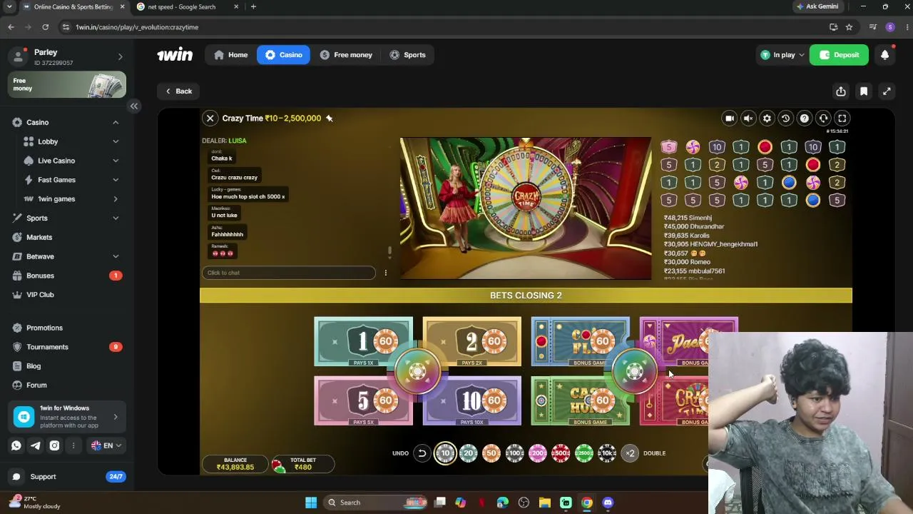
Task: Expand the Live Casino submenu
Action: [x=116, y=161]
